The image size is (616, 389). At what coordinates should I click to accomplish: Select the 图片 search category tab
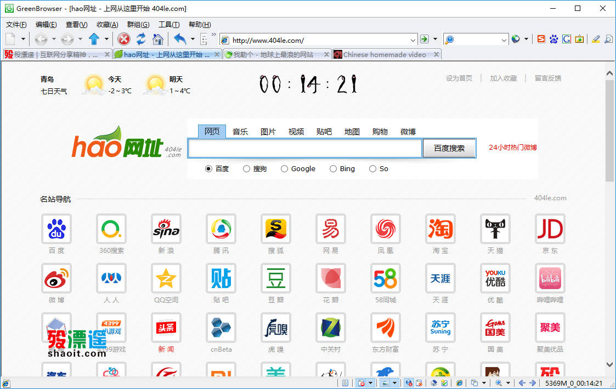click(x=268, y=132)
